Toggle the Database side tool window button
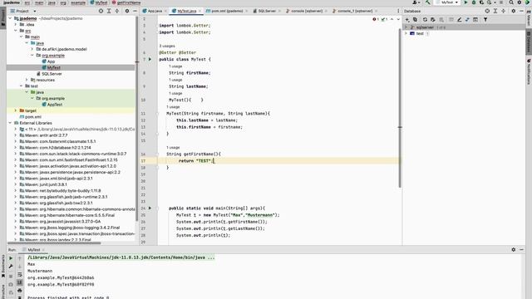Viewport: 532px width, 299px height. coord(529,42)
